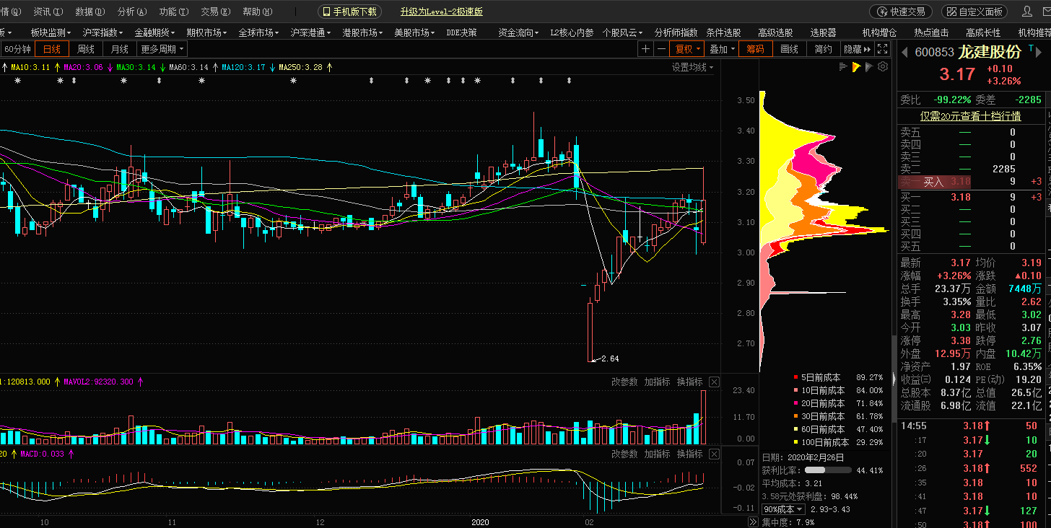Open 热点追击 toolbar item
Image resolution: width=1051 pixels, height=528 pixels.
point(931,32)
